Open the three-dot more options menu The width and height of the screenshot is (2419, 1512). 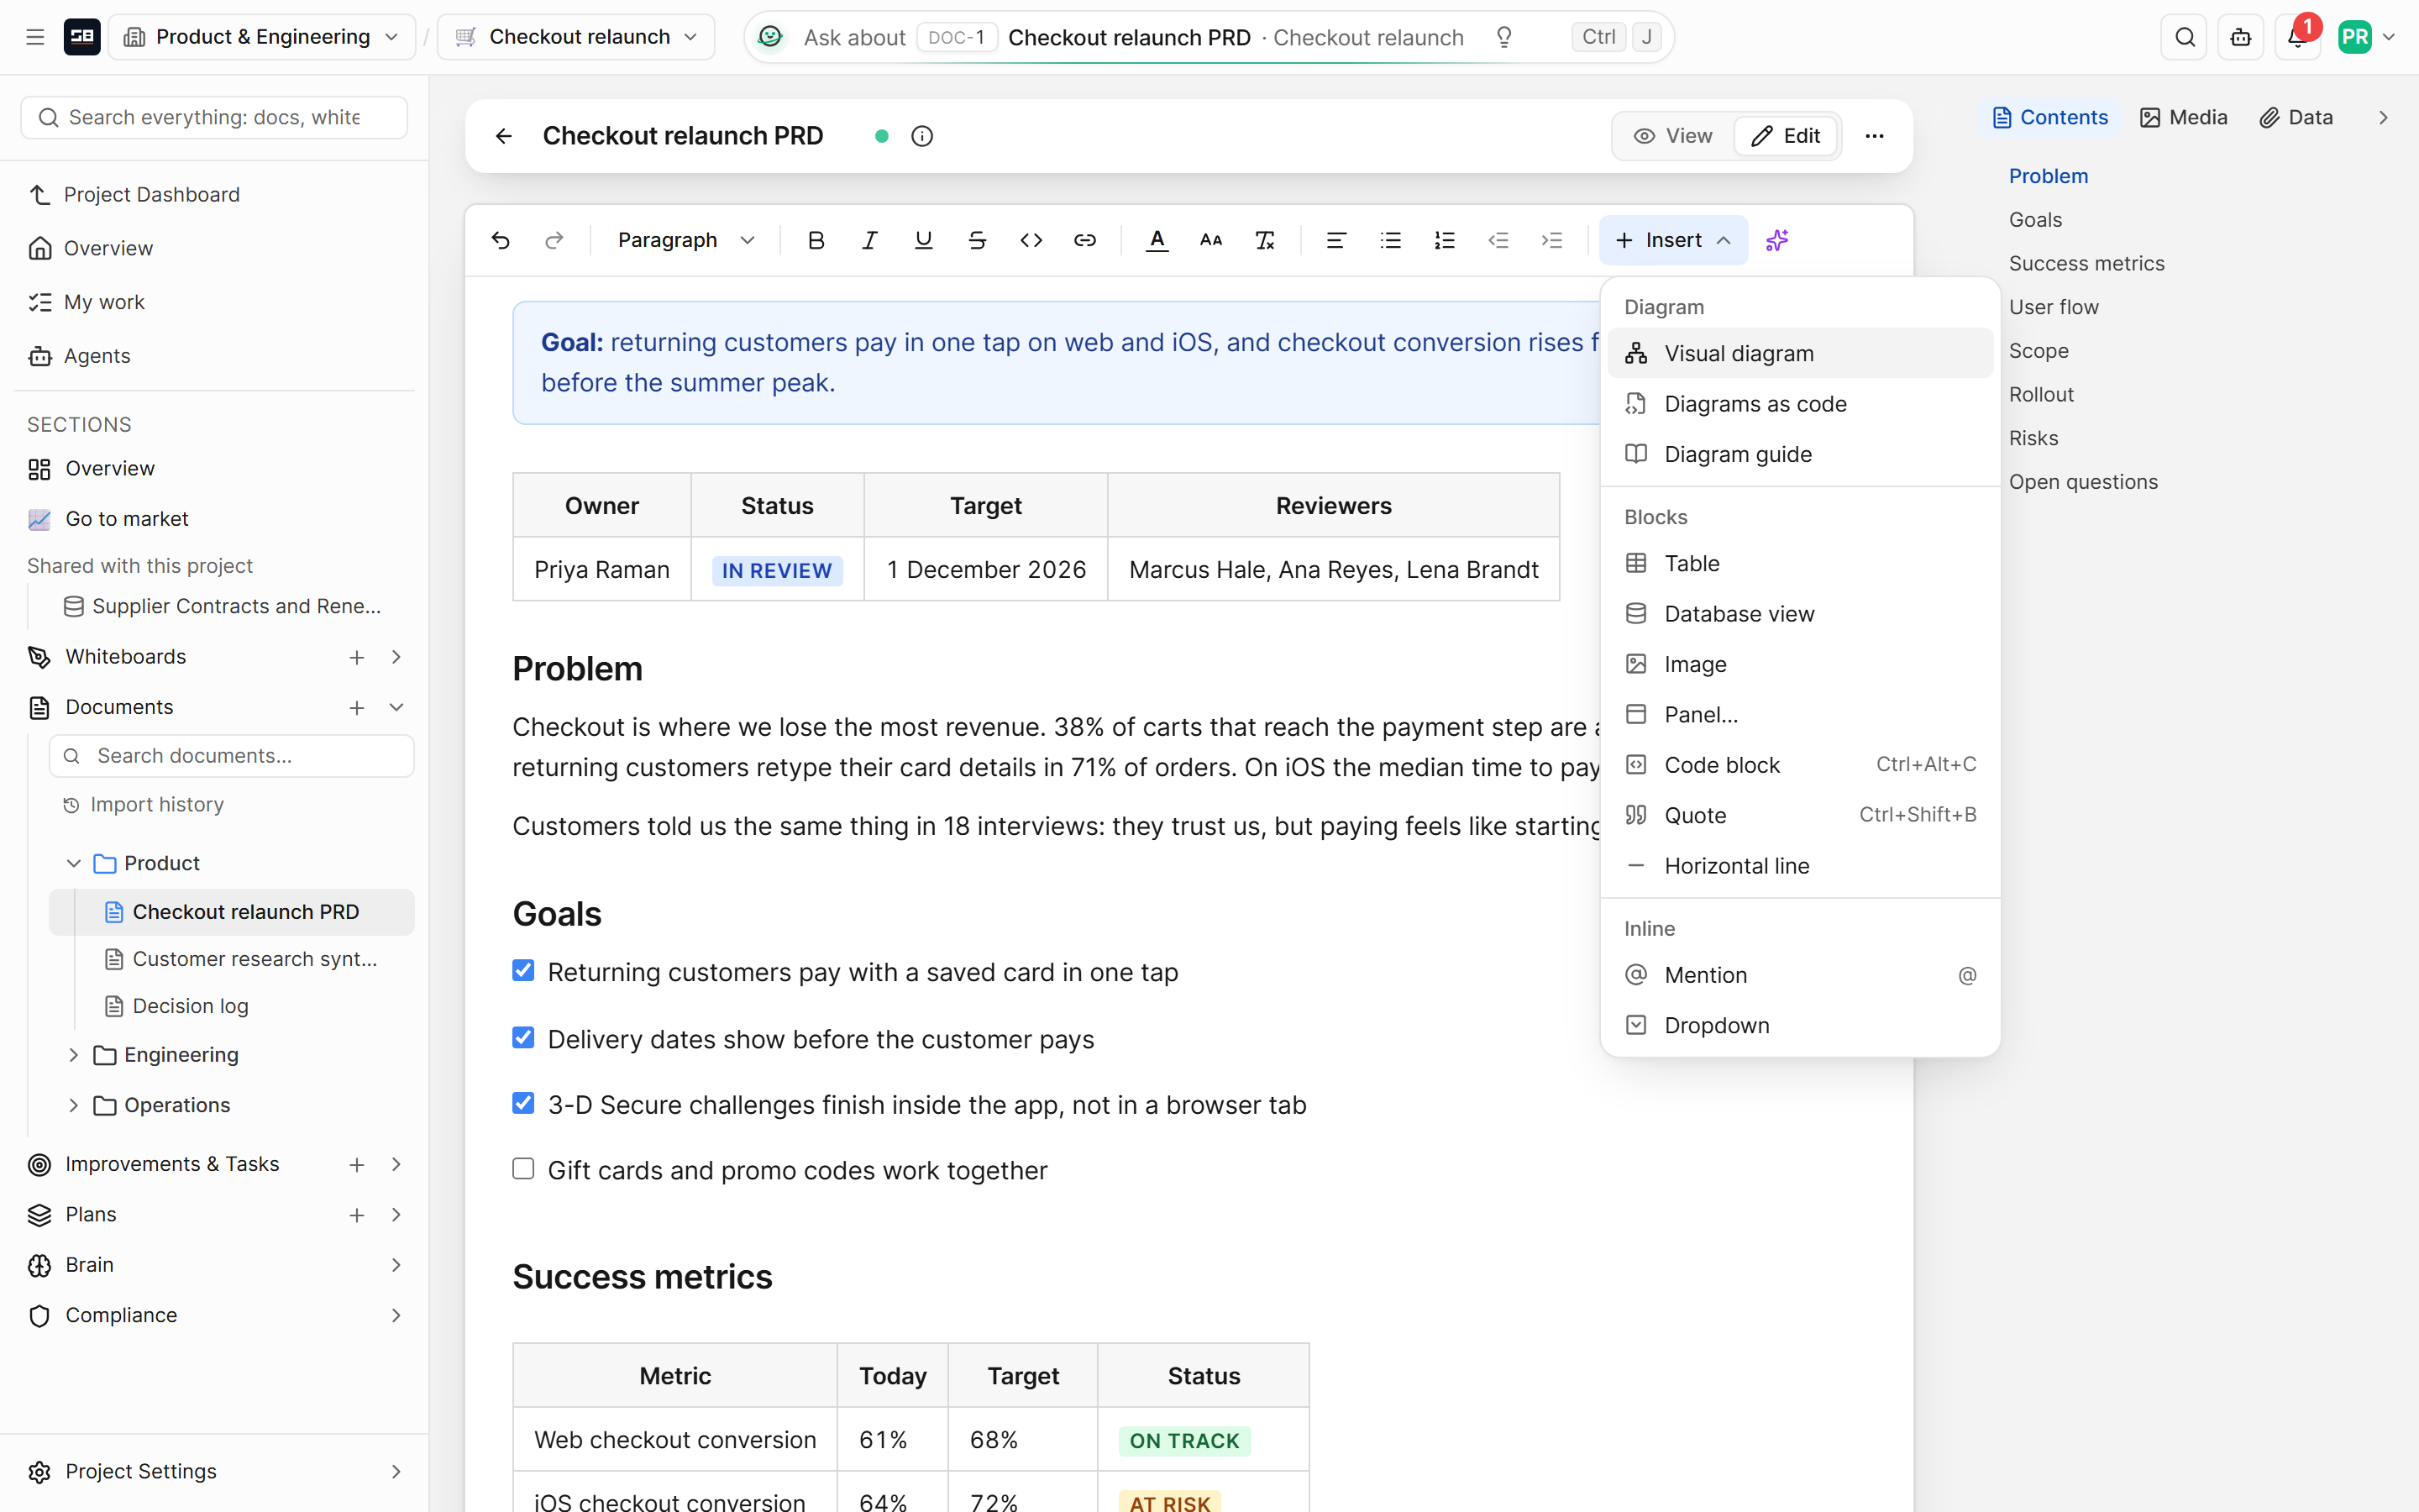(x=1874, y=136)
